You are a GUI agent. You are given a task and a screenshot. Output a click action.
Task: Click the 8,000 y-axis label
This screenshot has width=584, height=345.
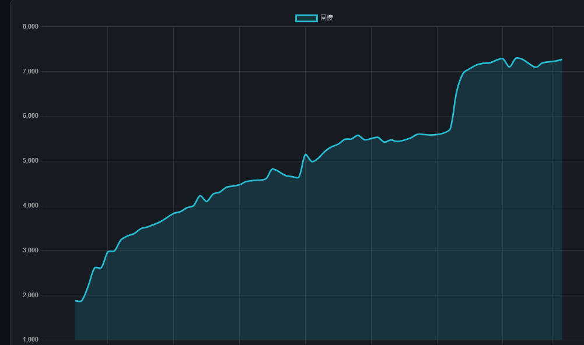coord(30,26)
